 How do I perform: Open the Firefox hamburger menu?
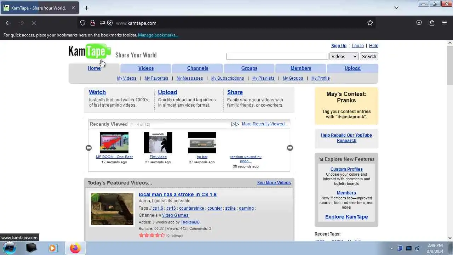coord(445,23)
